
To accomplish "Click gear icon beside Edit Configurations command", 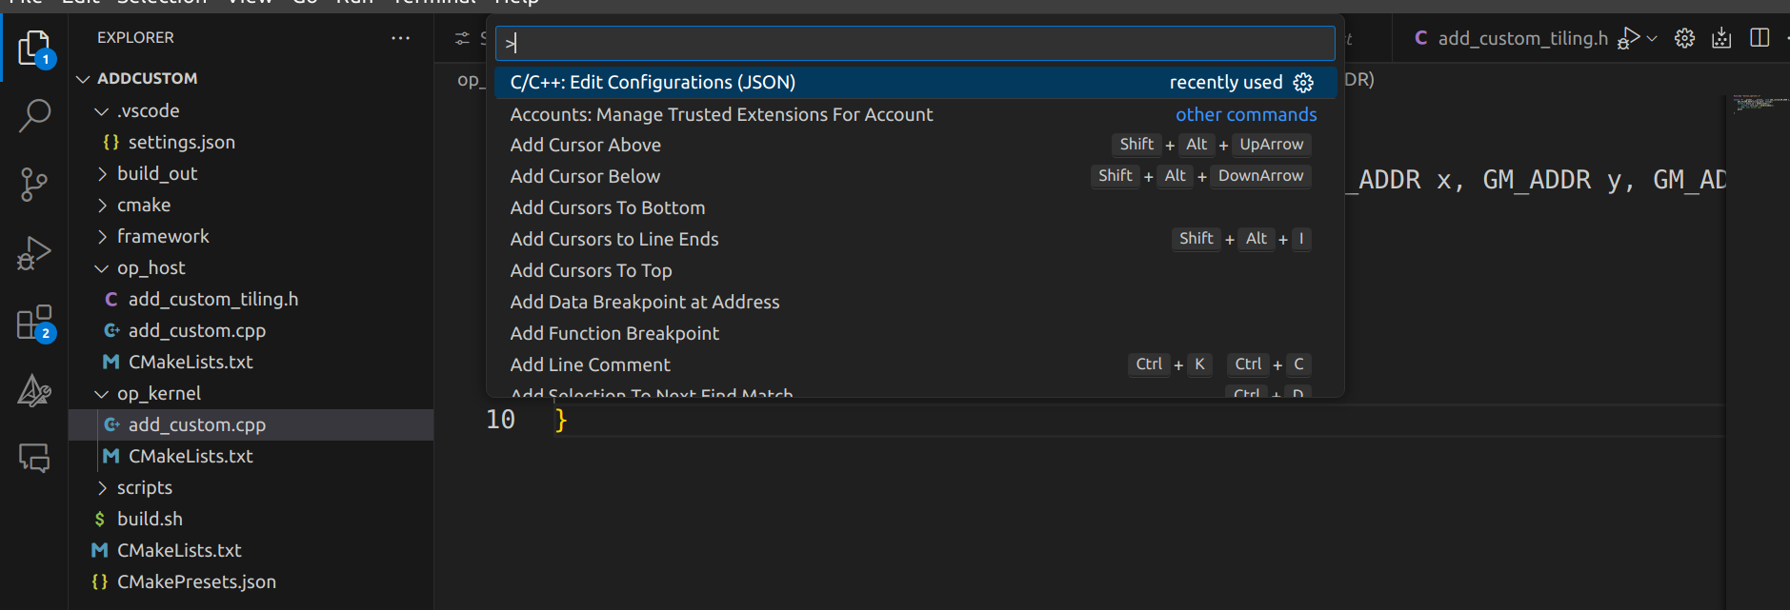I will (x=1303, y=83).
